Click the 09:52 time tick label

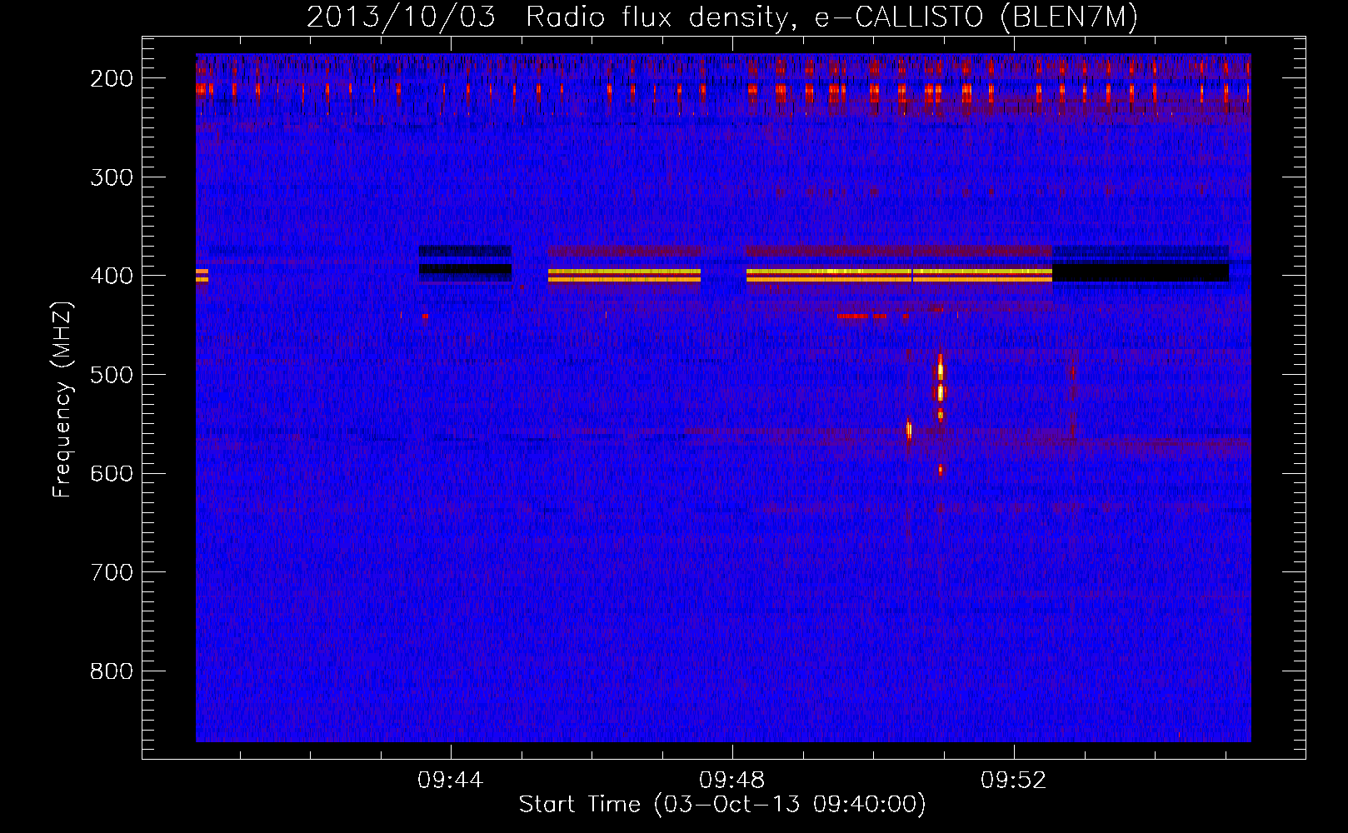(1014, 781)
